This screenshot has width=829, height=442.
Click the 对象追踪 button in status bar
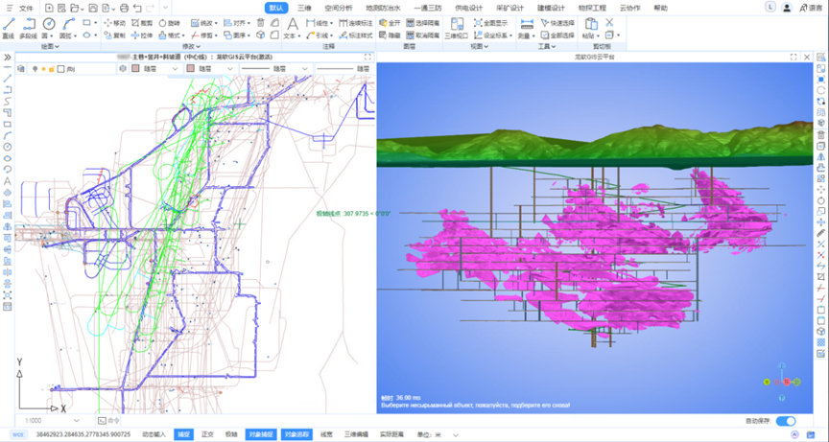[x=296, y=434]
